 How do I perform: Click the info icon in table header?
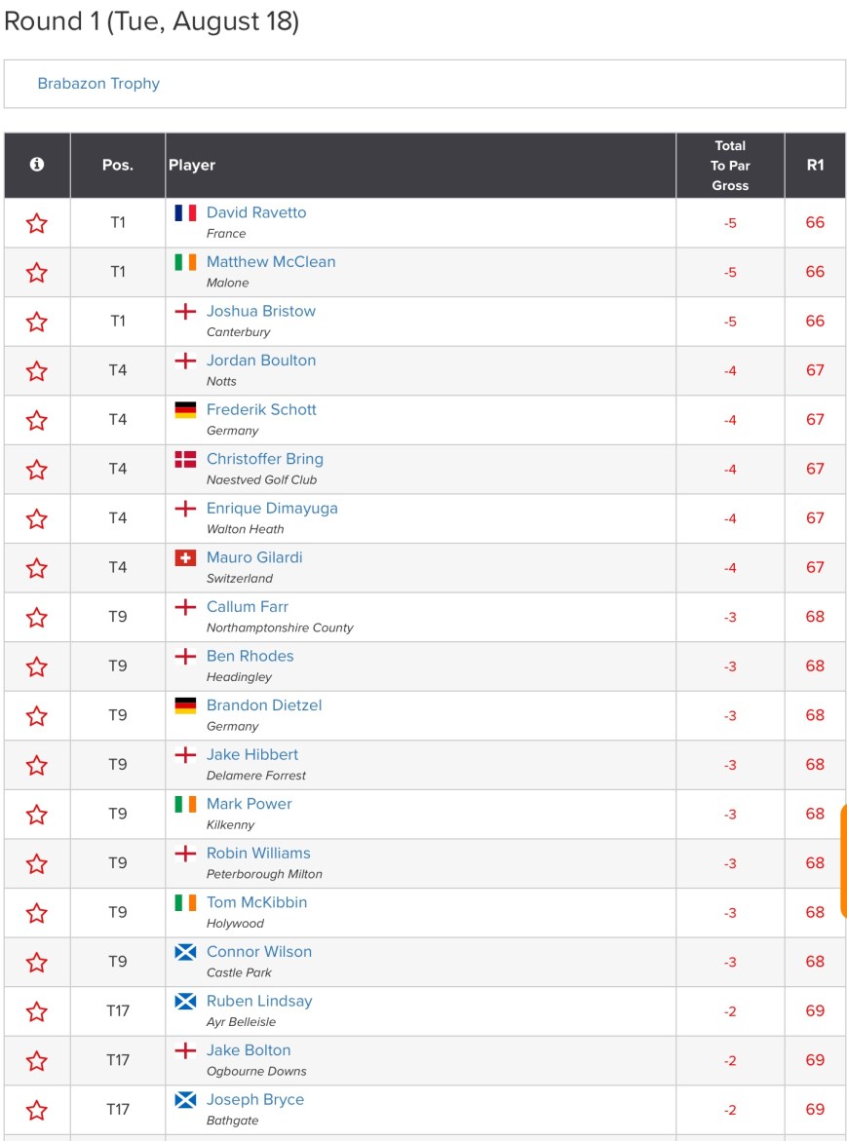coord(37,165)
